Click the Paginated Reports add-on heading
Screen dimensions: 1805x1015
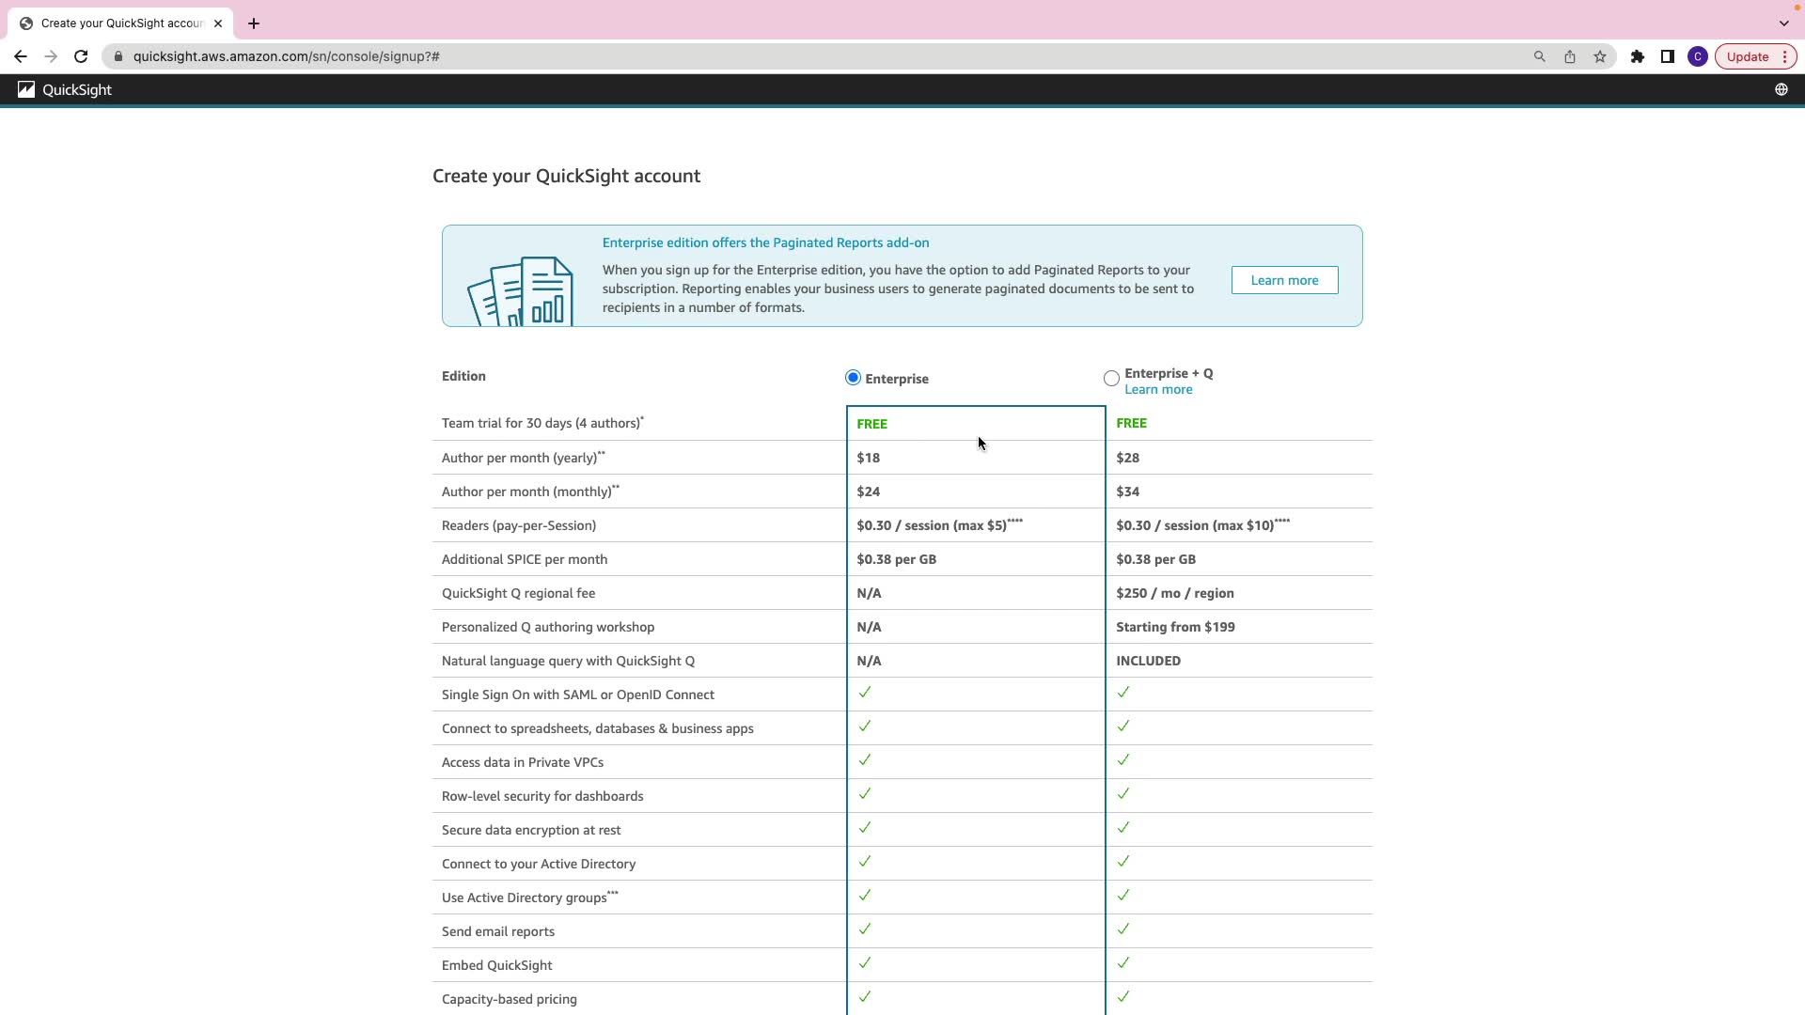765,242
